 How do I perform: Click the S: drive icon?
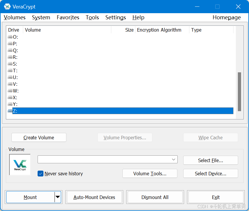10,64
